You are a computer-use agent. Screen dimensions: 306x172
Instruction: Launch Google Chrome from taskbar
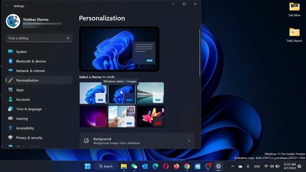tap(187, 166)
